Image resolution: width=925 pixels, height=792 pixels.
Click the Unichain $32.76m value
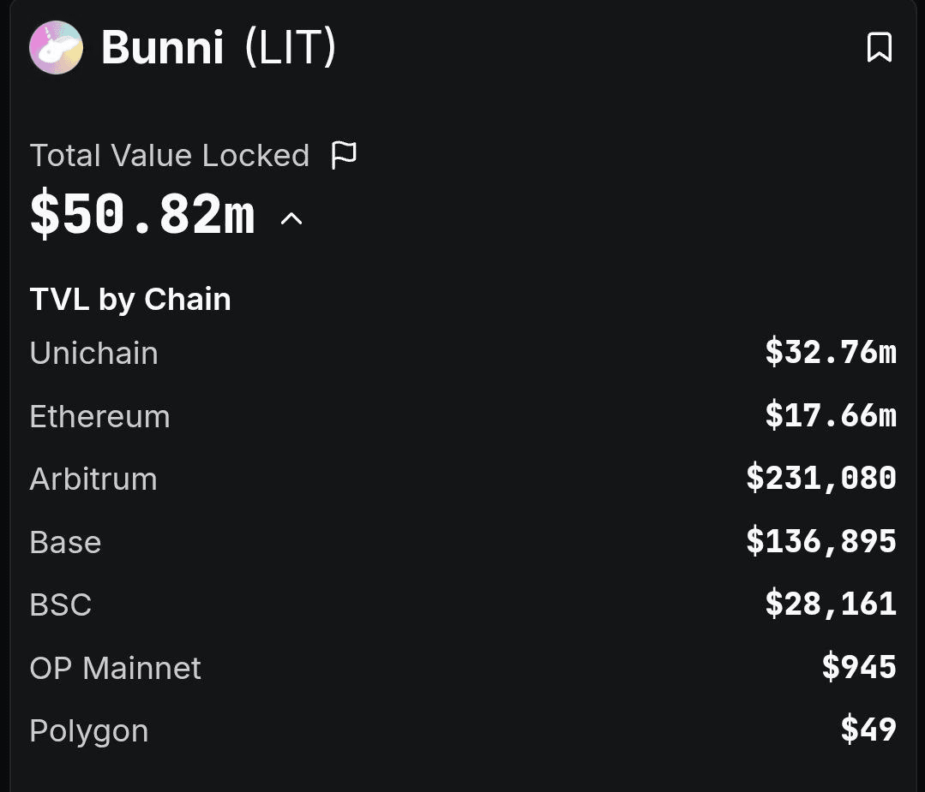pyautogui.click(x=831, y=353)
